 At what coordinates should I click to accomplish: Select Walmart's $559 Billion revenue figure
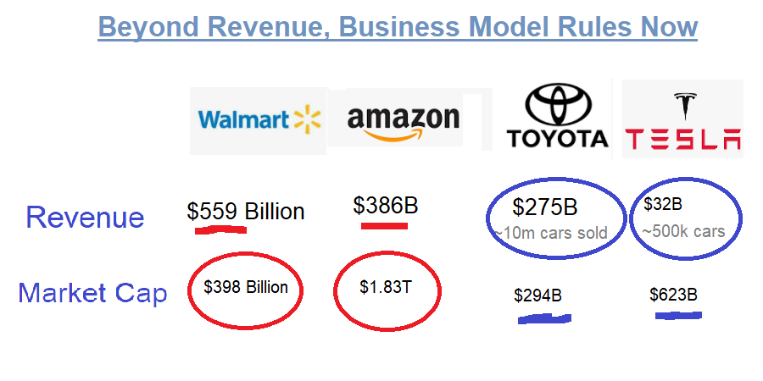tap(246, 211)
